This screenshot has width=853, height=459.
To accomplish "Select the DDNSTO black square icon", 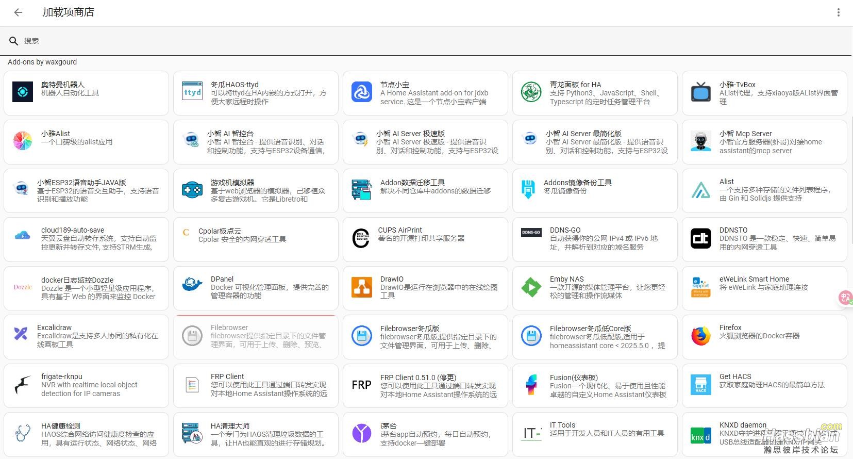I will pos(701,238).
